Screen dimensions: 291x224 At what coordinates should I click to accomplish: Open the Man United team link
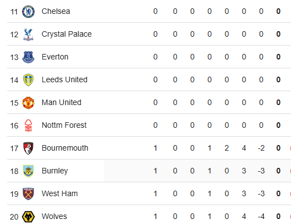62,102
